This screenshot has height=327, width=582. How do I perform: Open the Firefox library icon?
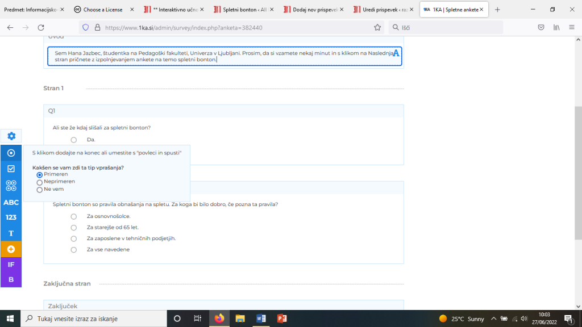tap(556, 27)
